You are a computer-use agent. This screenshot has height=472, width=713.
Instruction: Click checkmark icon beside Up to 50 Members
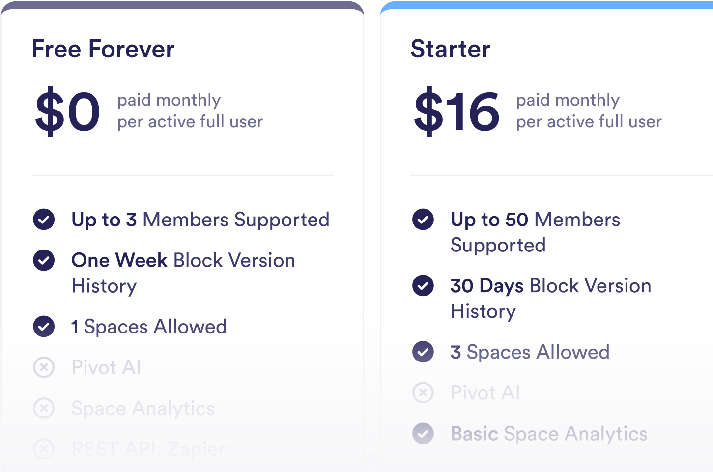coord(423,220)
